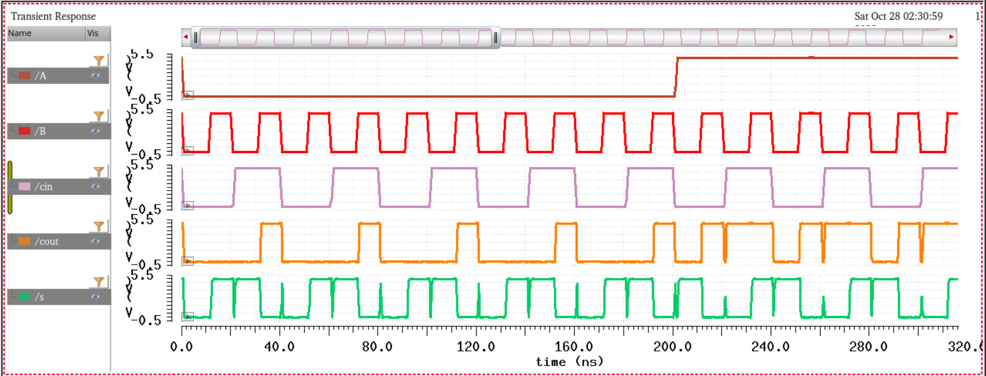Click left scroll arrow of overview bar
Screen dimensions: 986x376
[x=186, y=37]
